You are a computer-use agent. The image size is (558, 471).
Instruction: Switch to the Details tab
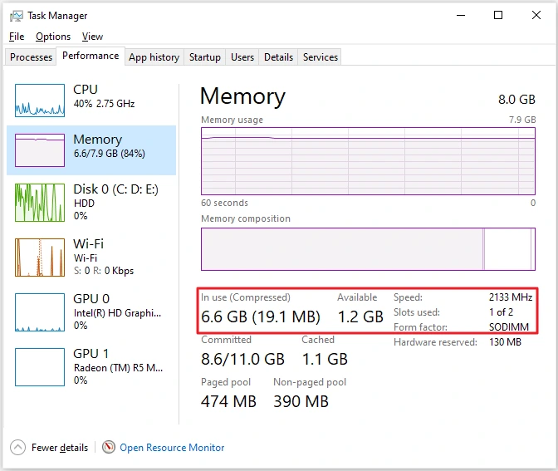pos(278,57)
